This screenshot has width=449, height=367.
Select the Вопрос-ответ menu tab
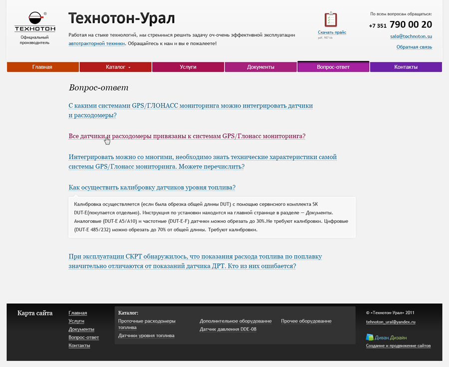pyautogui.click(x=333, y=67)
